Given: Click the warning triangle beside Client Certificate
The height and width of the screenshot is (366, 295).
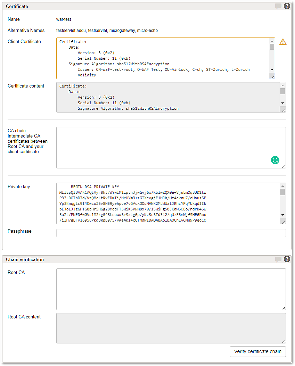Looking at the screenshot, I should (283, 42).
